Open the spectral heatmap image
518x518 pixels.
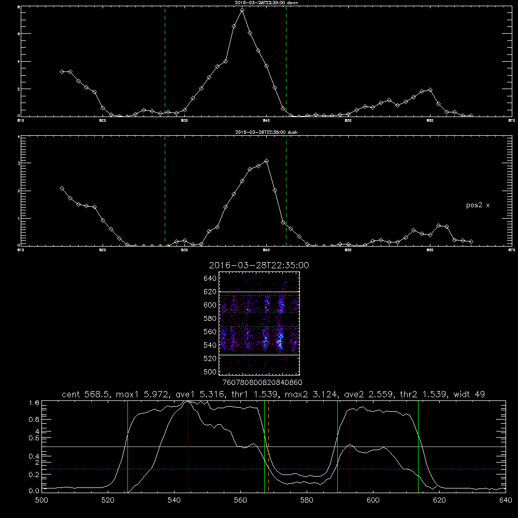[x=260, y=323]
